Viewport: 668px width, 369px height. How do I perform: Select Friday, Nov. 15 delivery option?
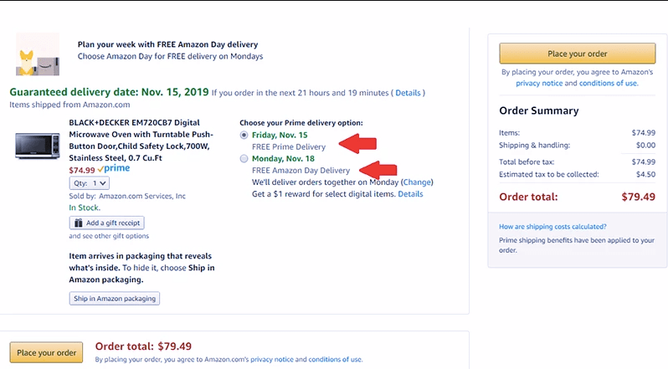click(244, 135)
